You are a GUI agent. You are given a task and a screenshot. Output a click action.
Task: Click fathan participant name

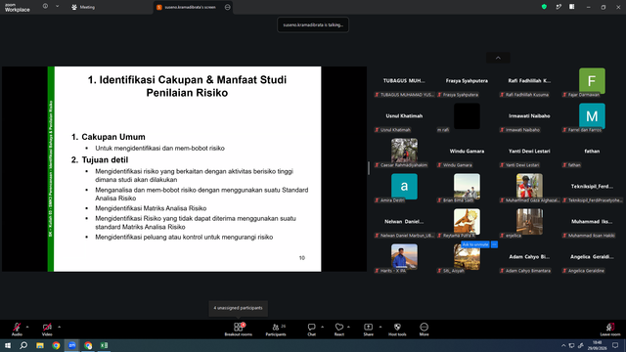click(x=592, y=151)
